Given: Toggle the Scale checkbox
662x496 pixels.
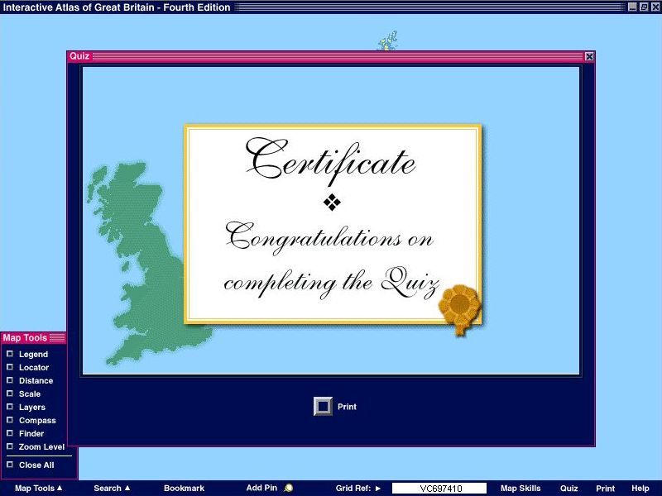Looking at the screenshot, I should pyautogui.click(x=10, y=393).
